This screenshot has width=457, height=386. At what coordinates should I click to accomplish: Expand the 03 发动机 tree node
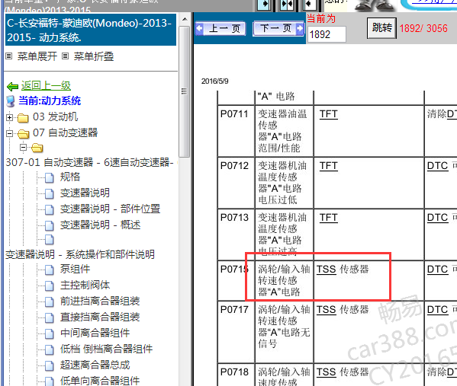pyautogui.click(x=10, y=117)
